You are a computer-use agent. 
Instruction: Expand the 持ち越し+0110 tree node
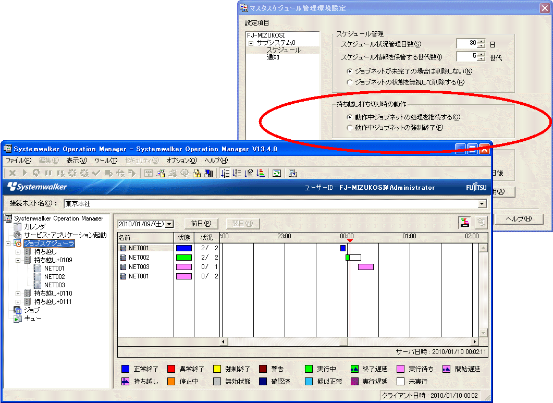coord(18,293)
